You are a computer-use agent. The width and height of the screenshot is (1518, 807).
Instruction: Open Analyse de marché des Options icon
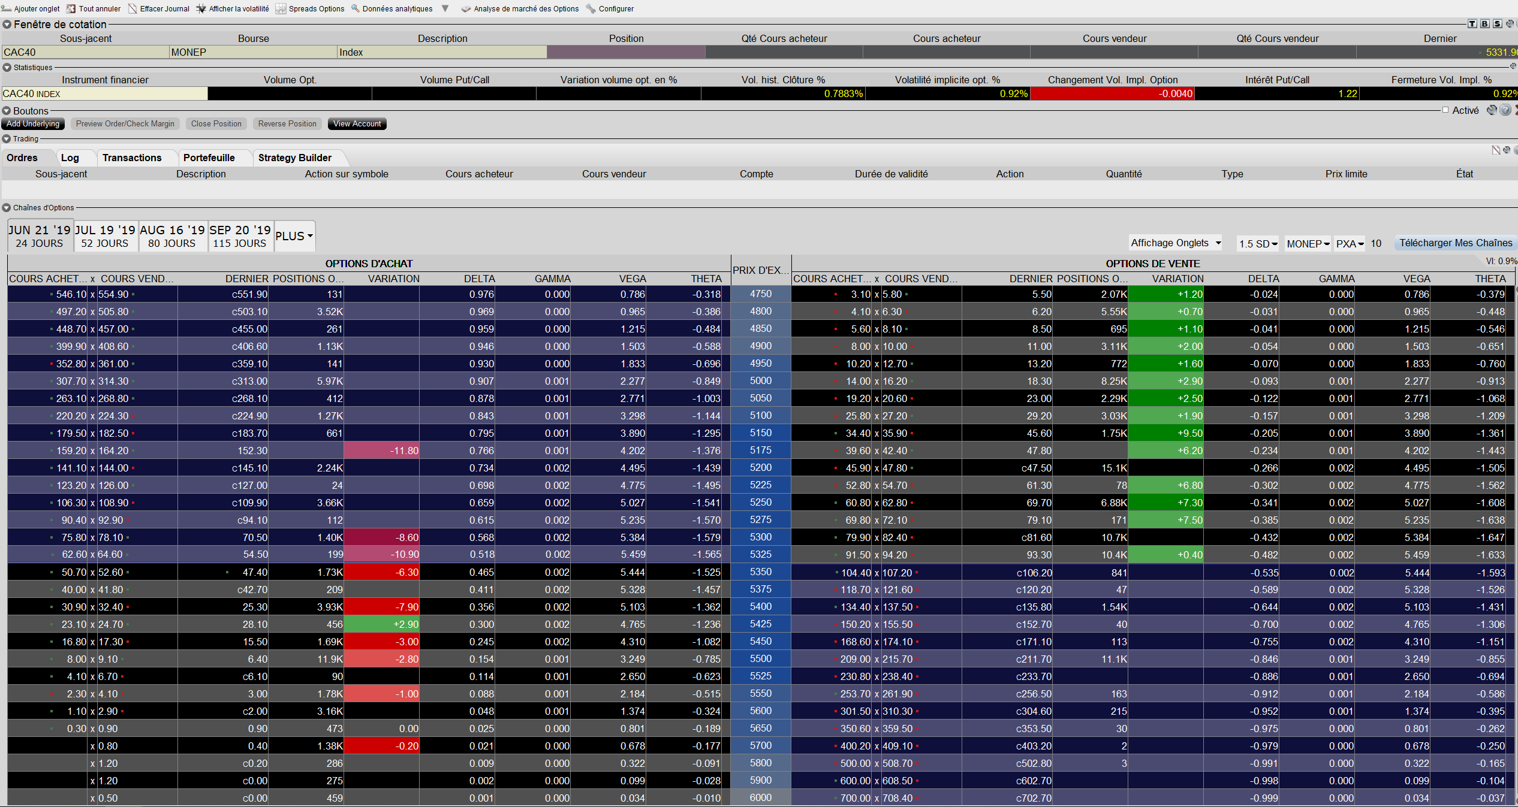(x=466, y=8)
